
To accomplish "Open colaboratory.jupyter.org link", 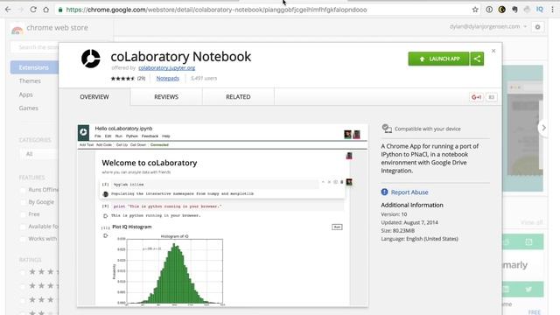I will click(x=167, y=68).
